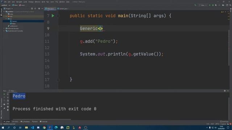Open the Windows taskbar search

click(9, 127)
